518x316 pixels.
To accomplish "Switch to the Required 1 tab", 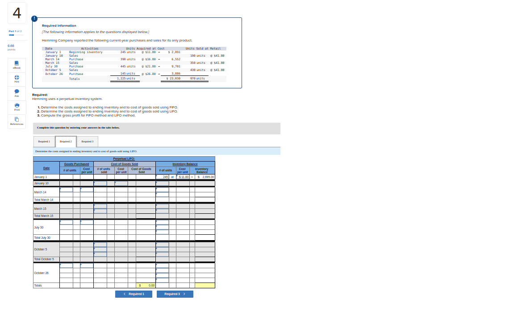I will (x=44, y=141).
